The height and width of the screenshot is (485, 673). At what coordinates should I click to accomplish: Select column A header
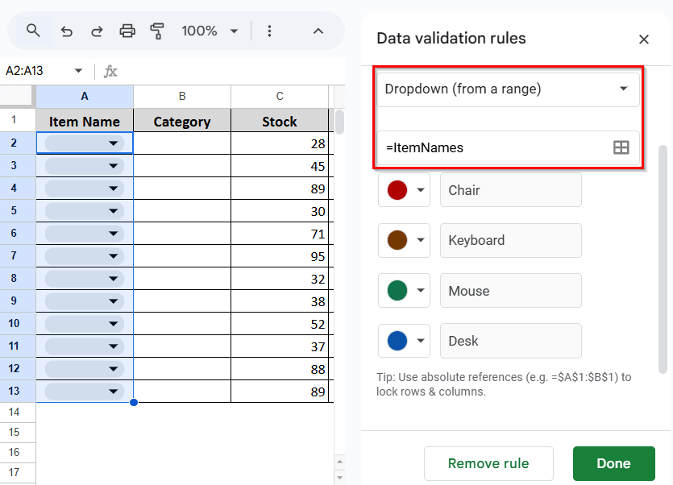(85, 97)
